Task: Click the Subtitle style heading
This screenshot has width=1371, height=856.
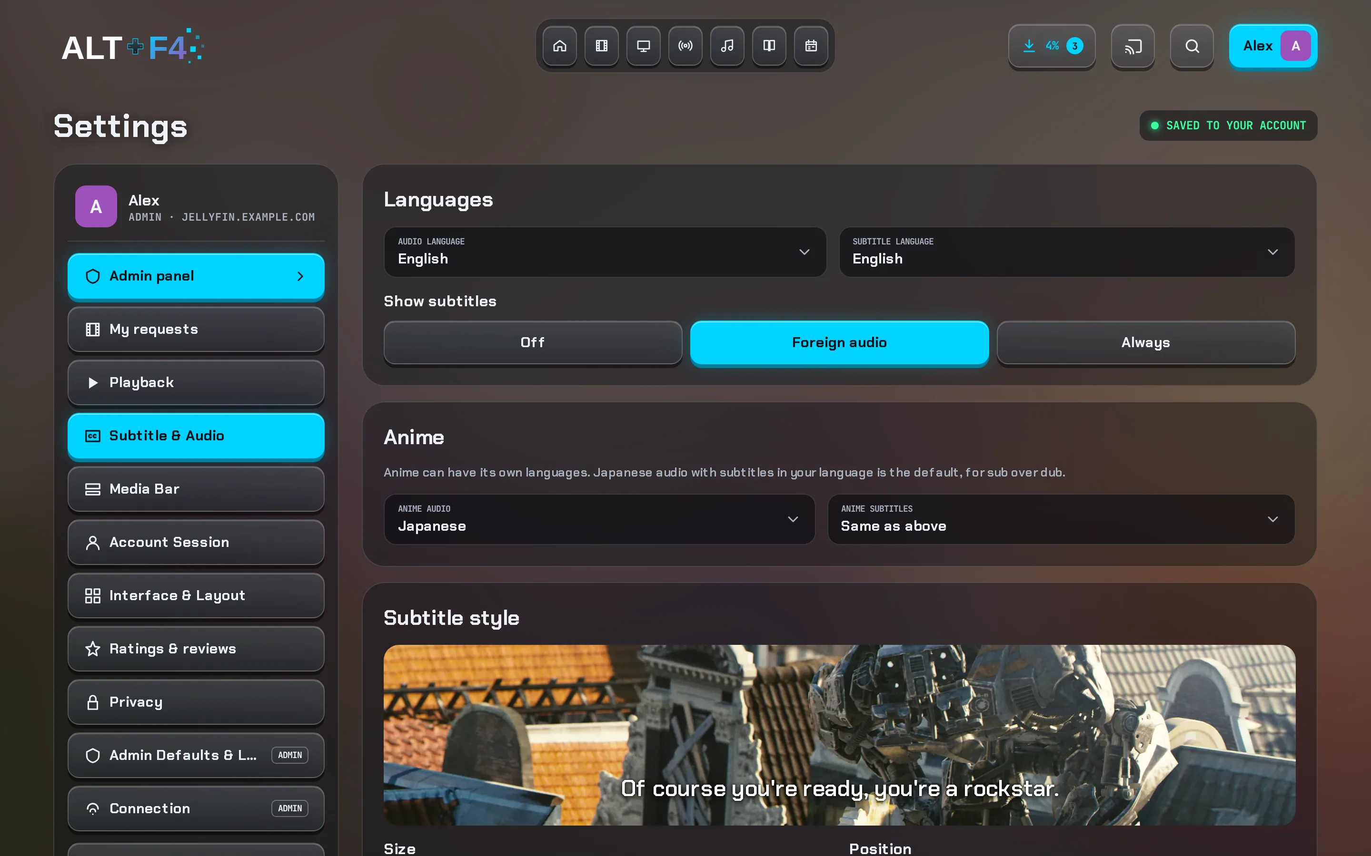Action: click(x=451, y=618)
